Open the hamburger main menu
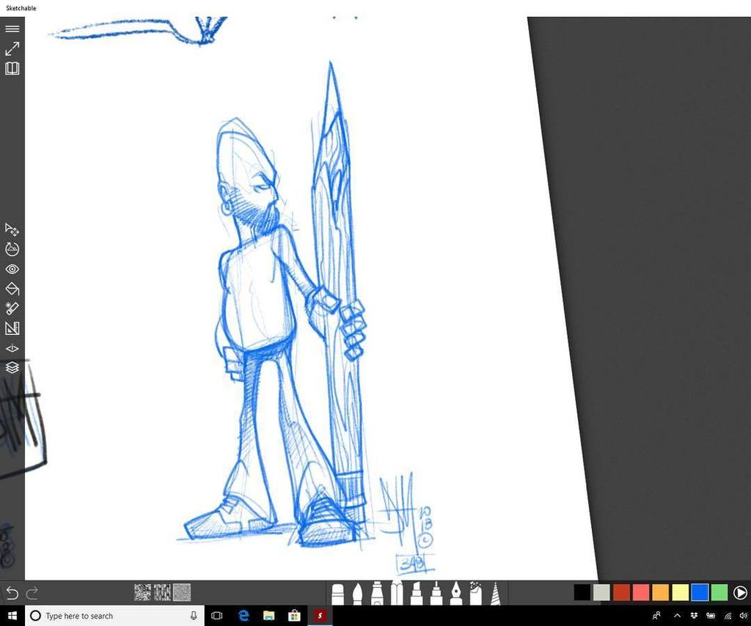751x626 pixels. tap(12, 29)
